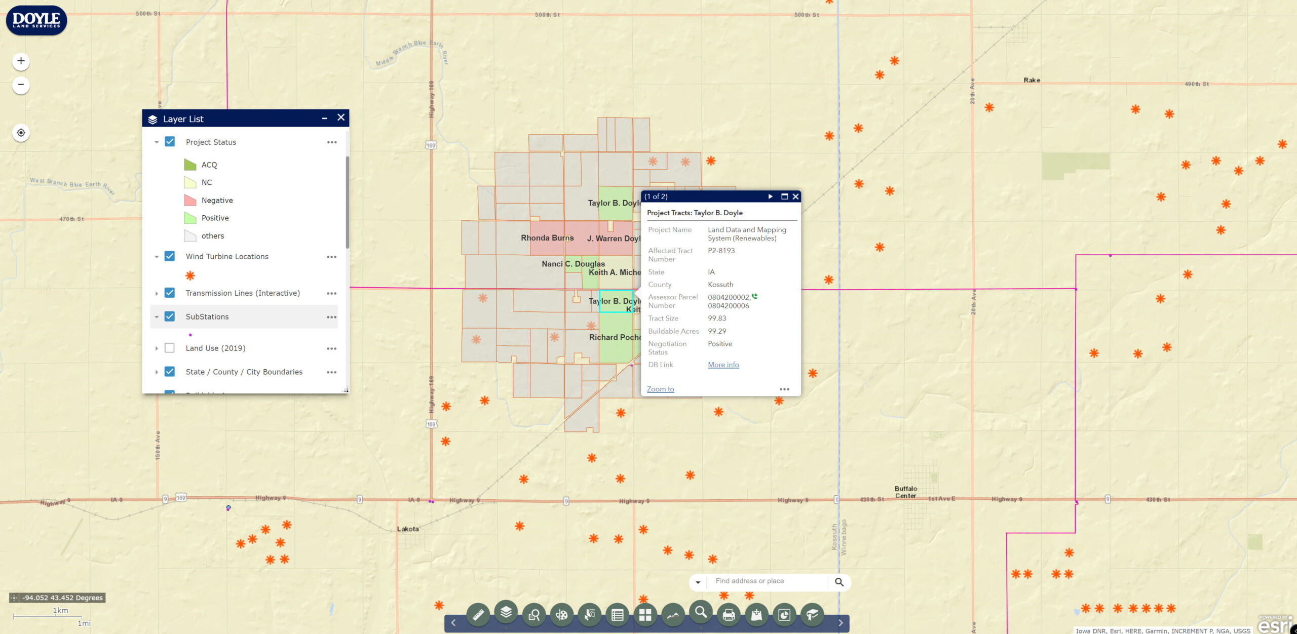Uncheck the Wind Turbine Locations layer
Screen dimensions: 1297x634
[x=170, y=256]
